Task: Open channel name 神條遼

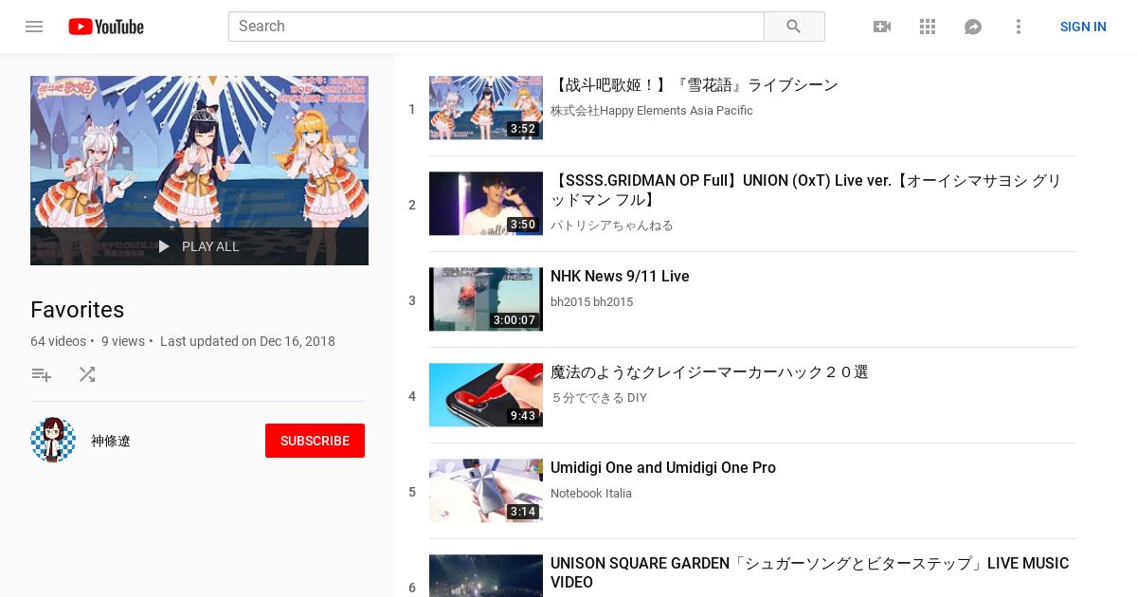Action: 111,441
